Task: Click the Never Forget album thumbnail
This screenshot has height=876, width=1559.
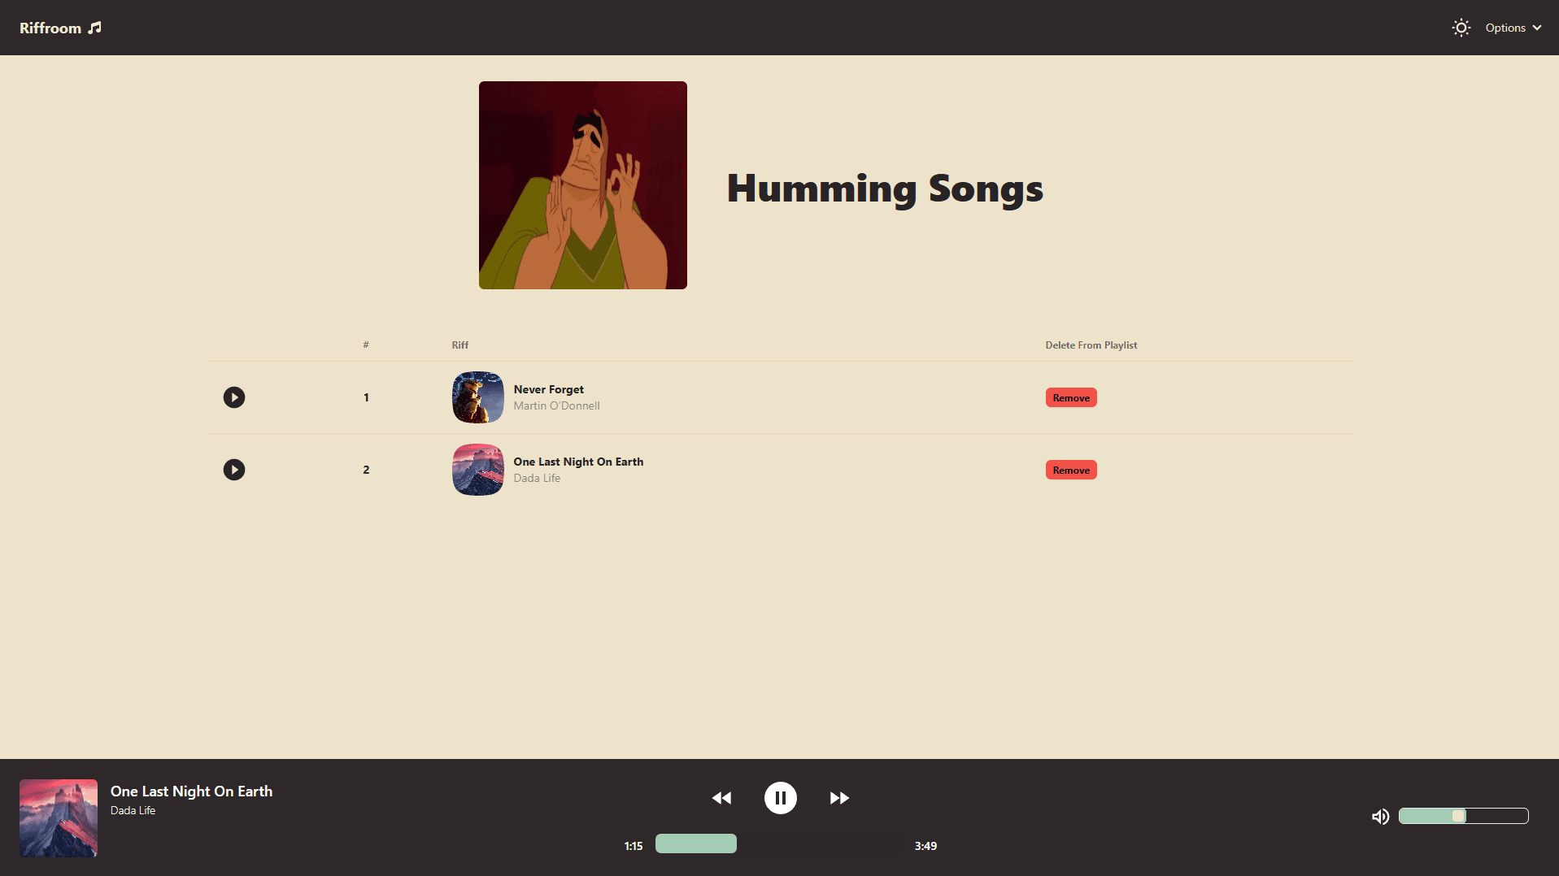Action: click(x=477, y=397)
